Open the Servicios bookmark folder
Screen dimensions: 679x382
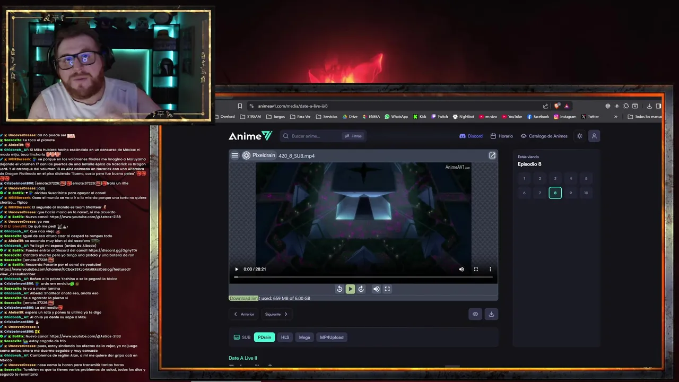pyautogui.click(x=326, y=117)
